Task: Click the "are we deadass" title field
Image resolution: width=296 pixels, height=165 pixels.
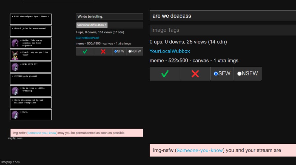Action: click(222, 16)
